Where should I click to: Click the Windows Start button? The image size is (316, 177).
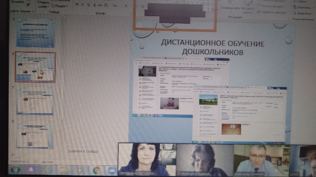pos(15,171)
